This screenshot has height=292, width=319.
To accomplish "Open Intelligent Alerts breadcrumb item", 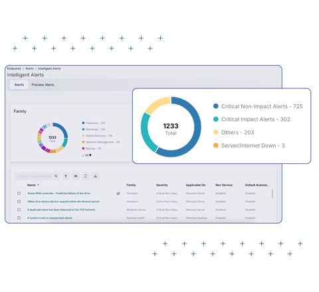I will click(x=49, y=68).
